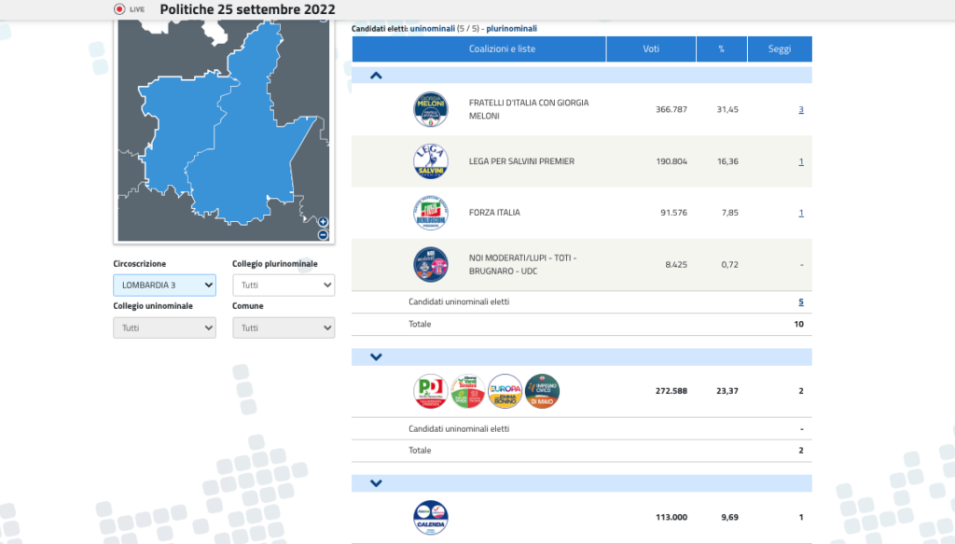Click the vote count 91.576
This screenshot has height=544, width=955.
point(673,213)
